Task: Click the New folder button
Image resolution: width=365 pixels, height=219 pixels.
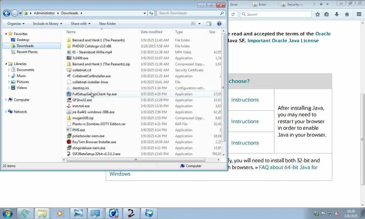Action: [108, 24]
